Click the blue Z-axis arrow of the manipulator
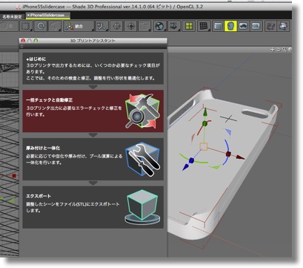This screenshot has width=303, height=268. click(x=185, y=167)
